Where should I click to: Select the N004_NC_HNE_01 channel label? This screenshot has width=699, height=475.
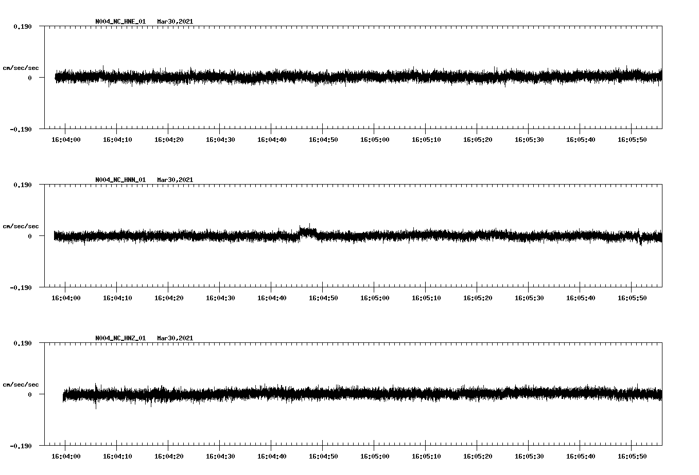pyautogui.click(x=119, y=22)
